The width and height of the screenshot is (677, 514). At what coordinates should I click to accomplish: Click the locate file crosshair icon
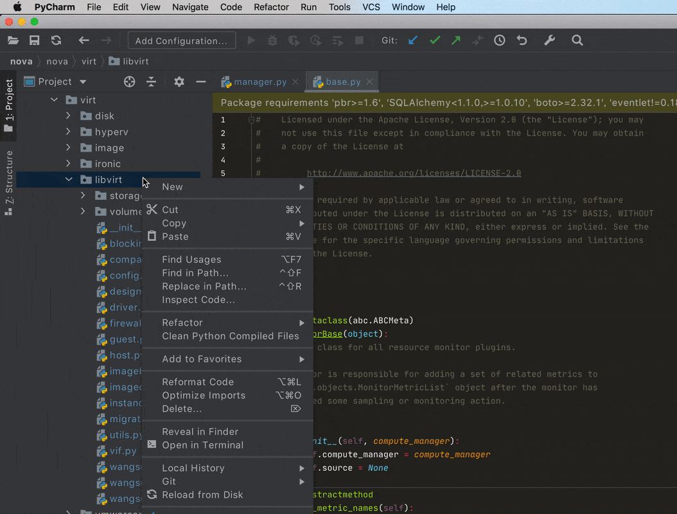130,82
